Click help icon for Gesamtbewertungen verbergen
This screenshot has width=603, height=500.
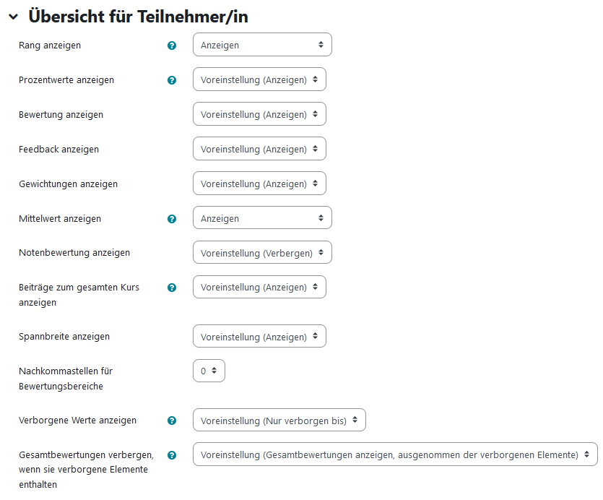tap(172, 455)
